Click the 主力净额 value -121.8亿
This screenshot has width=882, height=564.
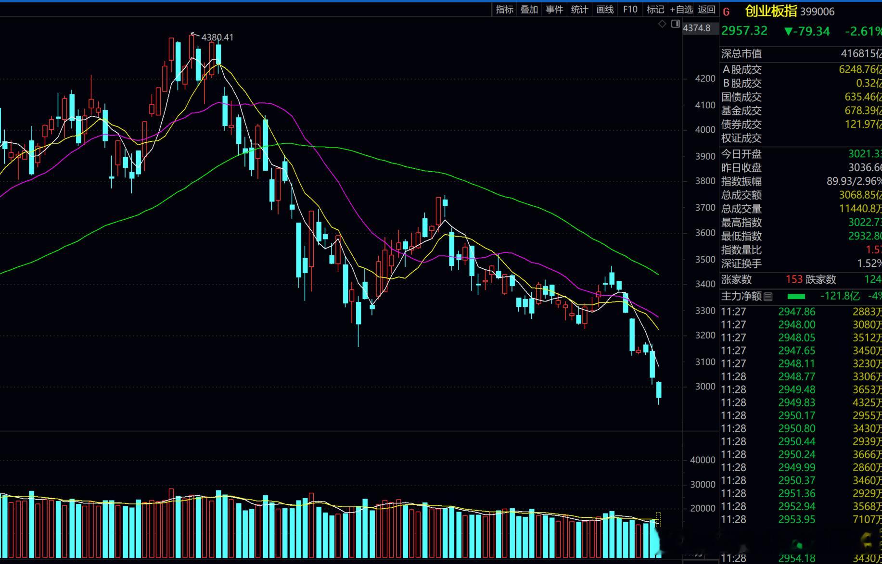pyautogui.click(x=840, y=296)
